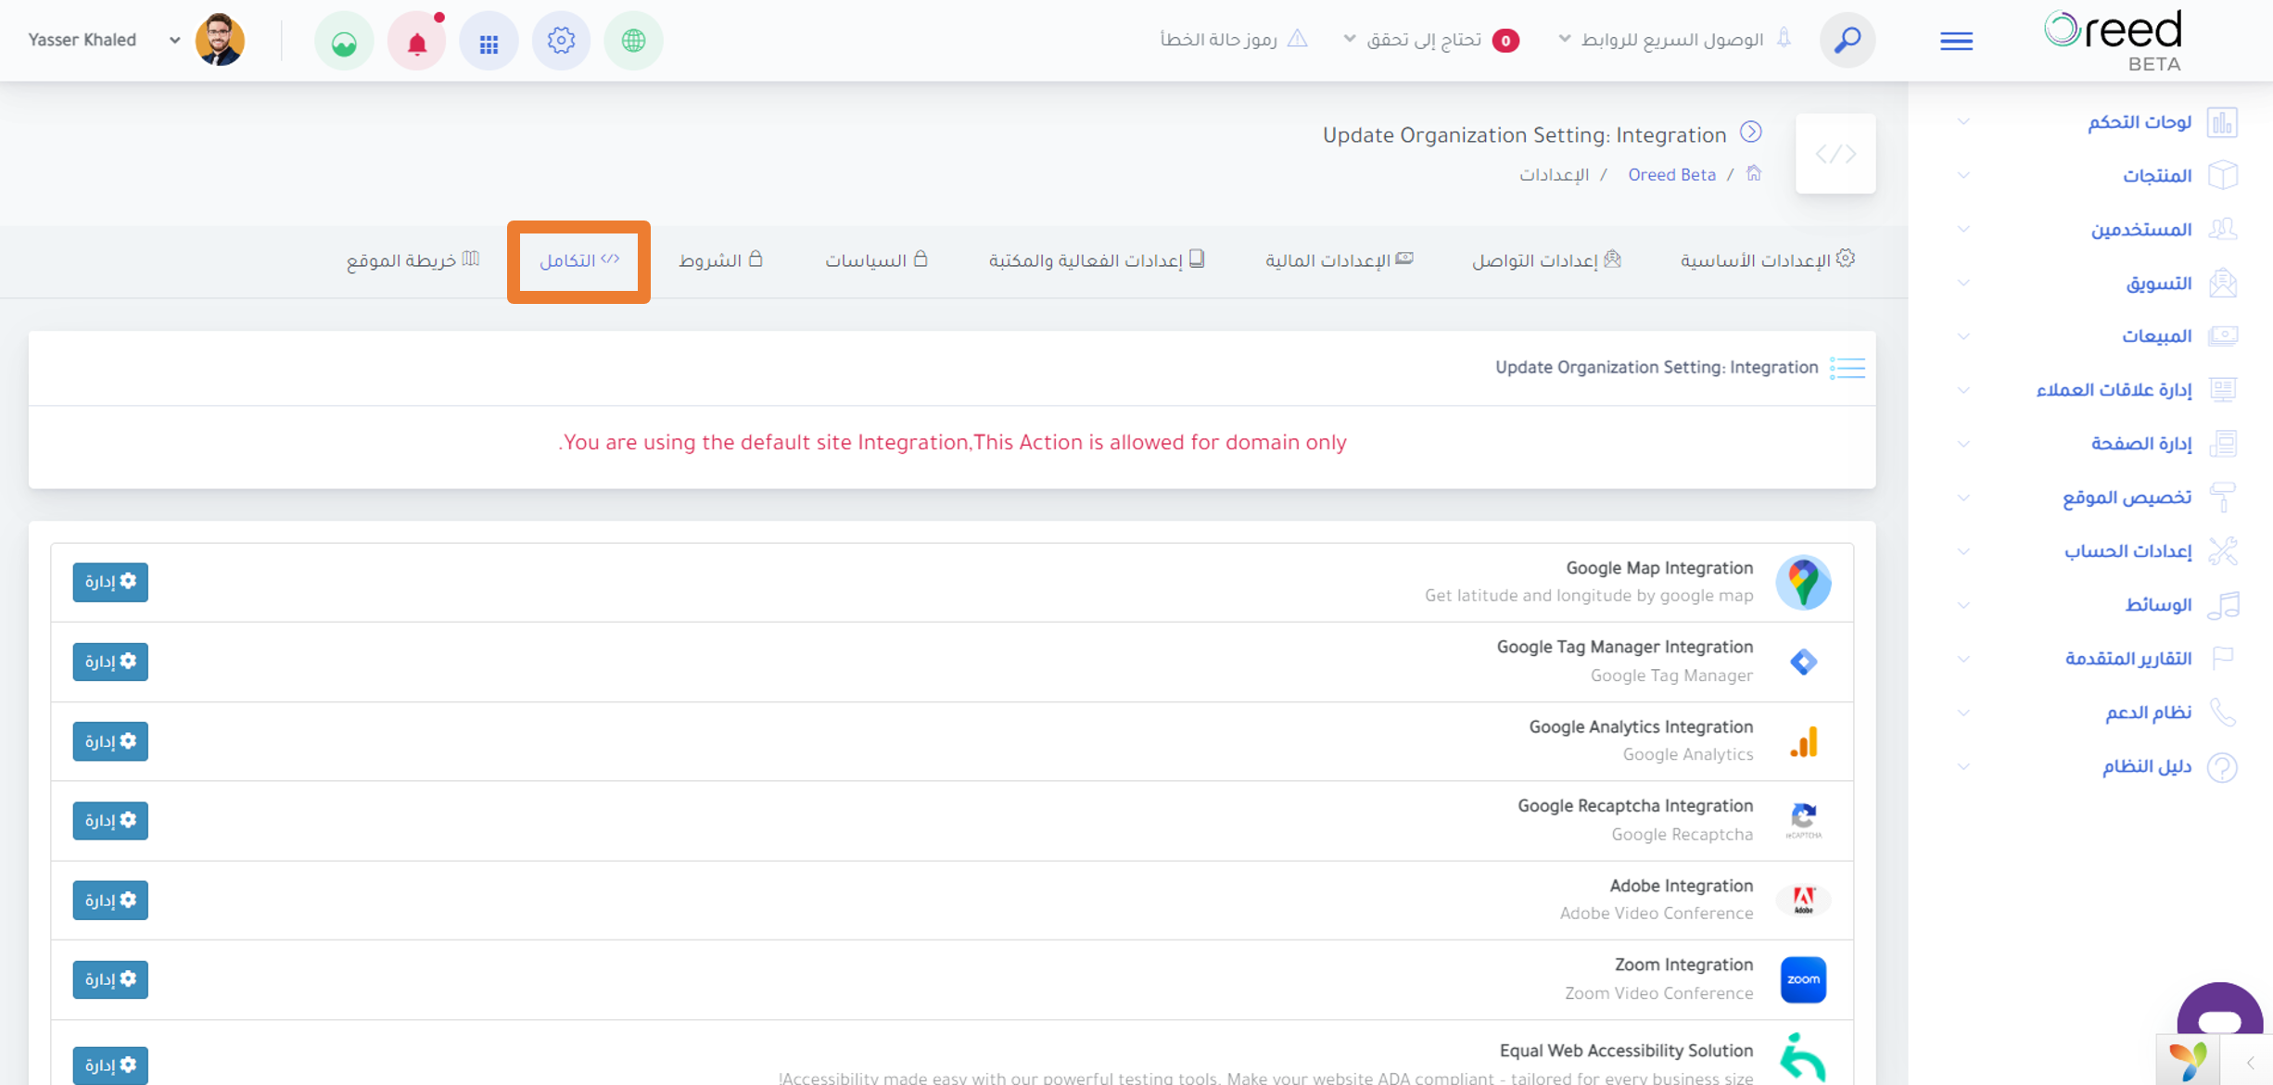Viewport: 2273px width, 1085px height.
Task: Click the system guide question mark icon
Action: pos(2222,766)
